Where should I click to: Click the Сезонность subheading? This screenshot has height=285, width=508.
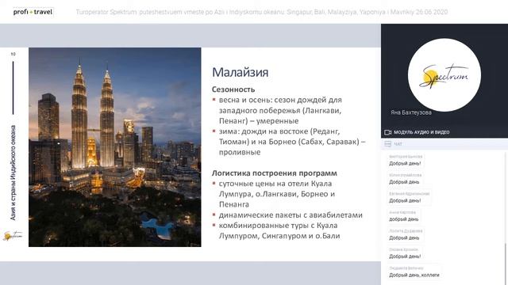233,89
